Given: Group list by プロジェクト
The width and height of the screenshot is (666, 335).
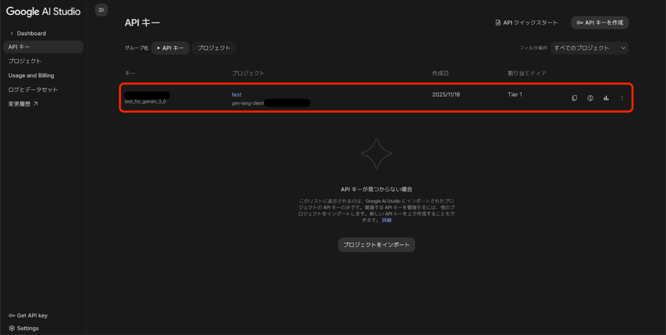Looking at the screenshot, I should [x=214, y=48].
